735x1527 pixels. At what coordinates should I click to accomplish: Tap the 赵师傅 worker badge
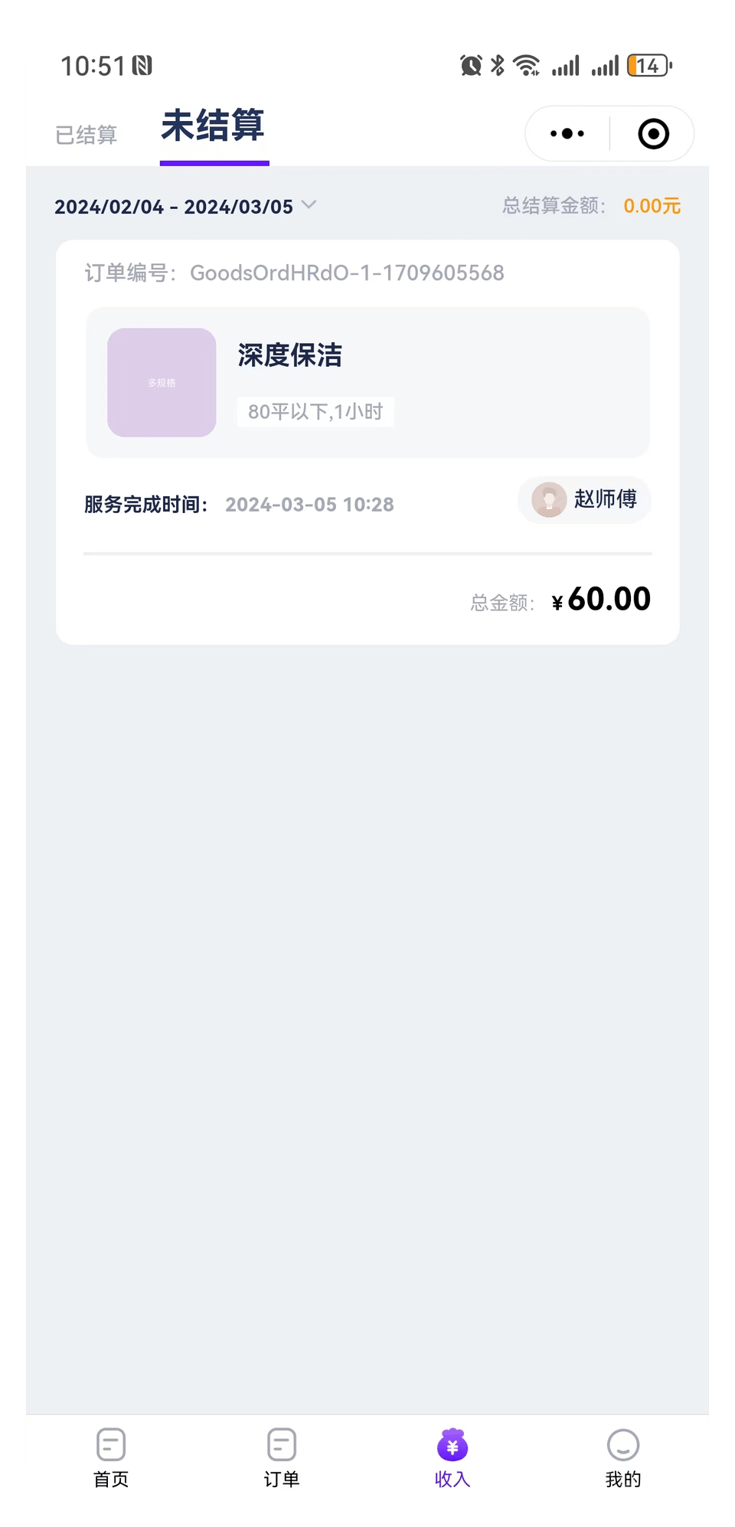pyautogui.click(x=585, y=500)
